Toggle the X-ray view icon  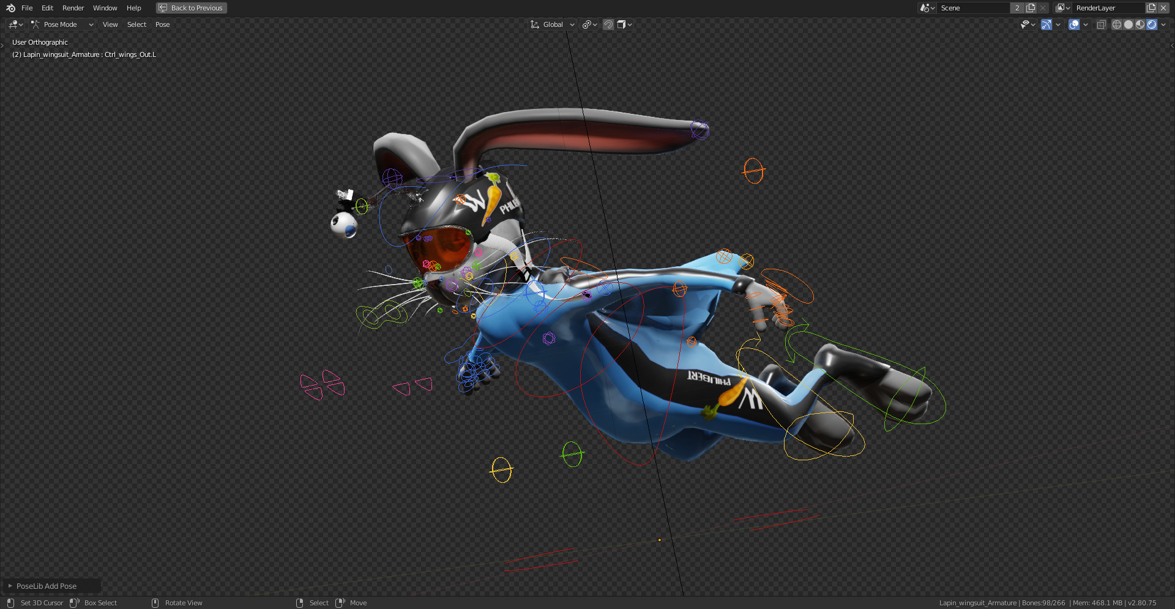tap(1101, 24)
